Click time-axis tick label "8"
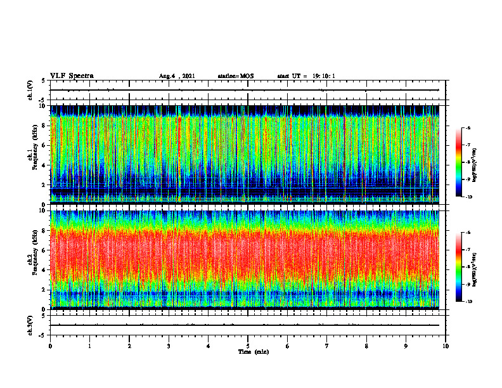This screenshot has width=502, height=388. 366,346
